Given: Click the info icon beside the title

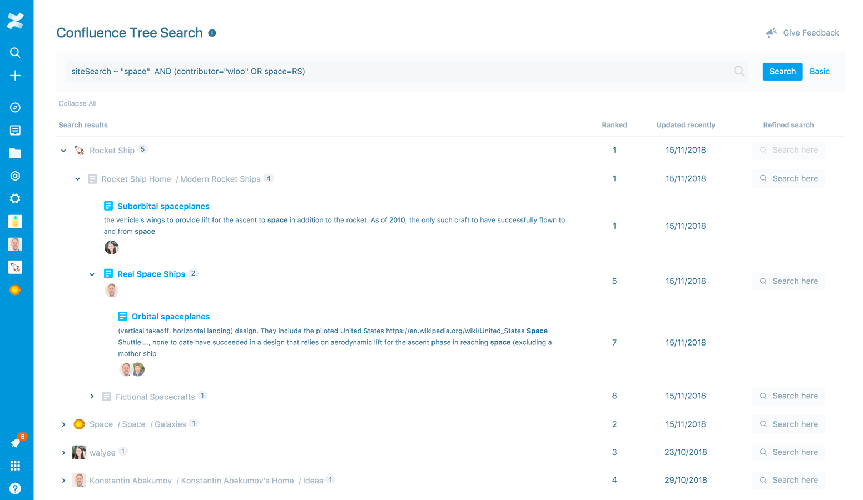Looking at the screenshot, I should pyautogui.click(x=212, y=33).
